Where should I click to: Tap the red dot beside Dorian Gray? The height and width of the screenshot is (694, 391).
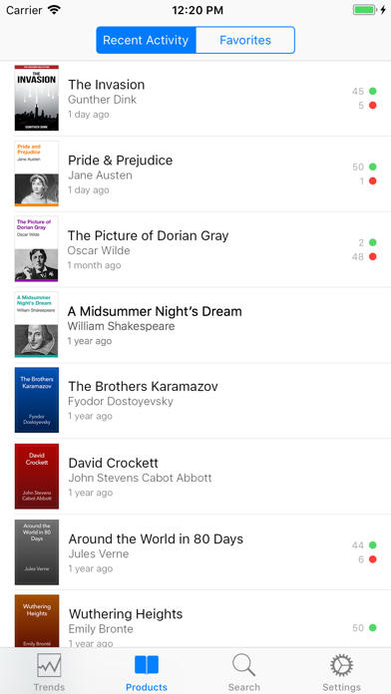tap(373, 256)
